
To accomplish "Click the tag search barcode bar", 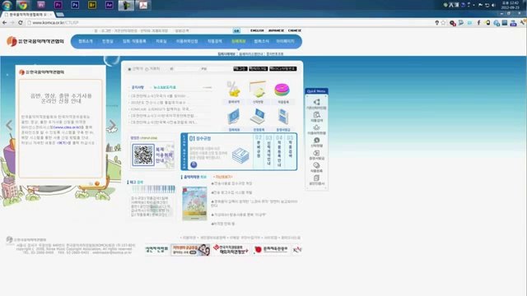I will [x=153, y=189].
